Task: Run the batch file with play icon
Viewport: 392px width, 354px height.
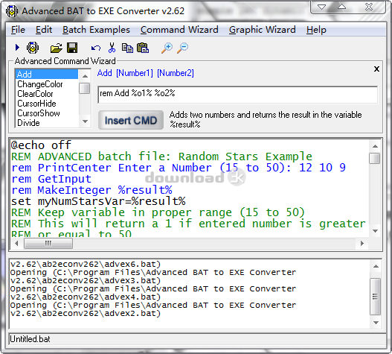Action: [x=17, y=48]
